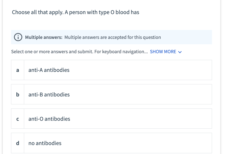The width and height of the screenshot is (239, 154).
Task: Pick the no antibodies answer
Action: click(45, 143)
